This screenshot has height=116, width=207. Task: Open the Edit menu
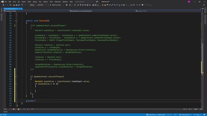(x=10, y=2)
